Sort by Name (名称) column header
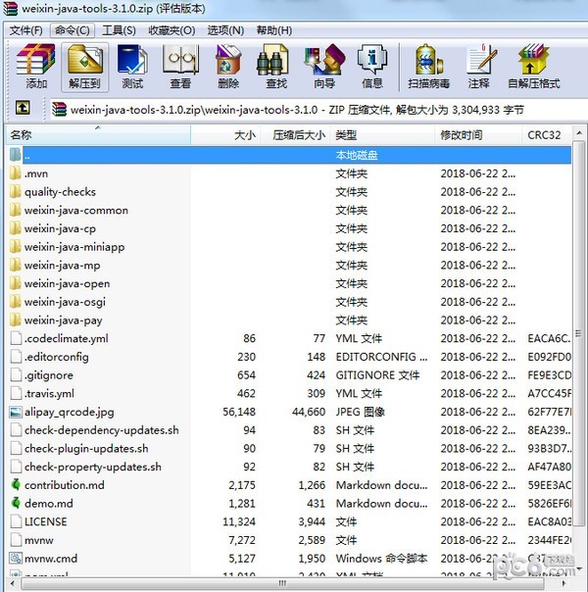The image size is (588, 592). [x=99, y=135]
